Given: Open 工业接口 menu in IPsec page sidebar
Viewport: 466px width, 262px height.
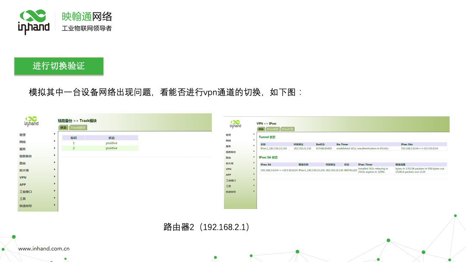Looking at the screenshot, I should point(231,180).
